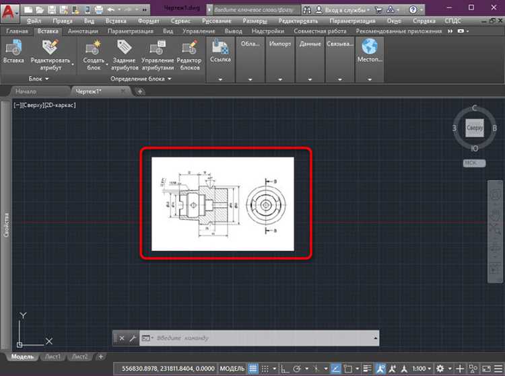
Task: Click the Help question mark icon
Action: pos(413,10)
